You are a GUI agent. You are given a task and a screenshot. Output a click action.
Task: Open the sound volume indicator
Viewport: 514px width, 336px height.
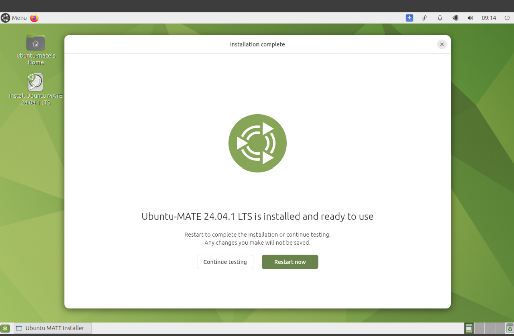click(x=470, y=18)
